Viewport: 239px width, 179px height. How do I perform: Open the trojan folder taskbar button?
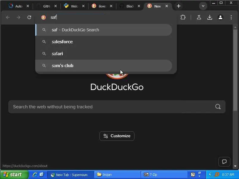(x=117, y=175)
